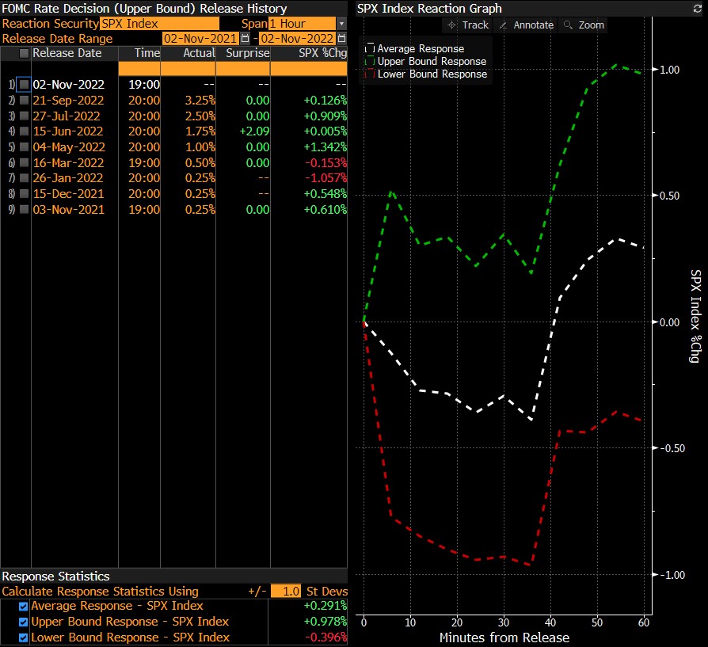Click the white Average Response legend marker
708x647 pixels.
(x=369, y=49)
